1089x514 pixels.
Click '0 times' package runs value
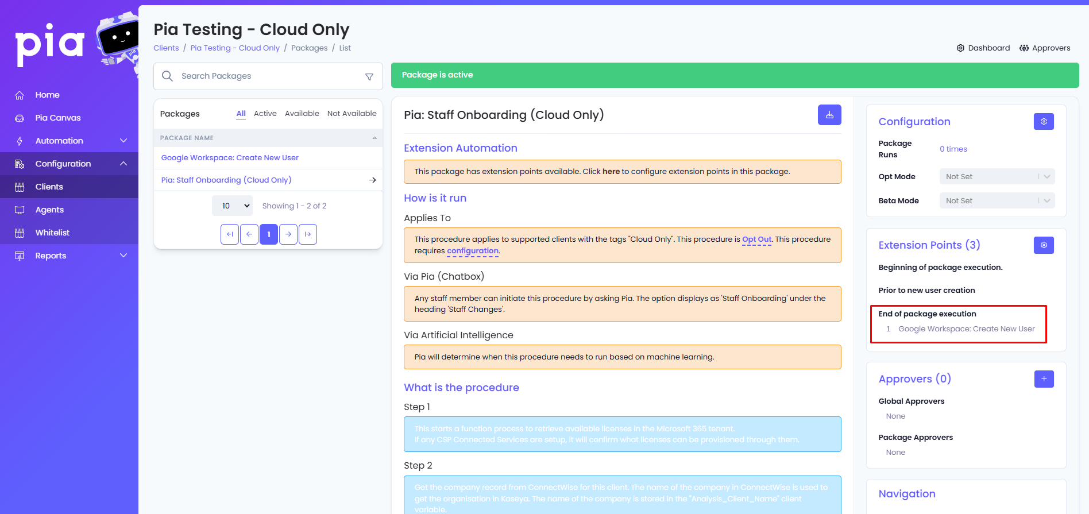point(953,149)
